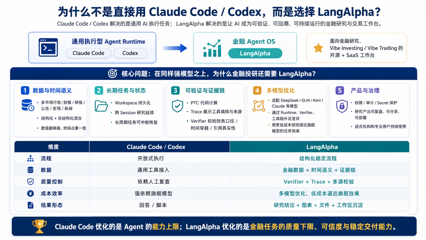
Task: Click the 金融 Agent OS heading
Action: click(x=254, y=42)
